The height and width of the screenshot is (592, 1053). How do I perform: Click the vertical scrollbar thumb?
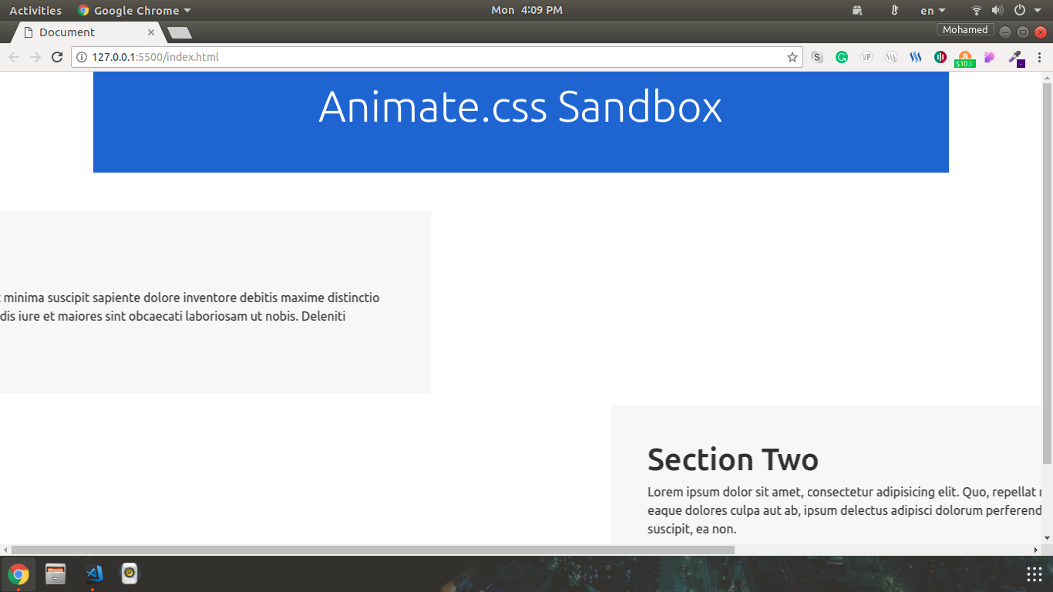(1047, 273)
